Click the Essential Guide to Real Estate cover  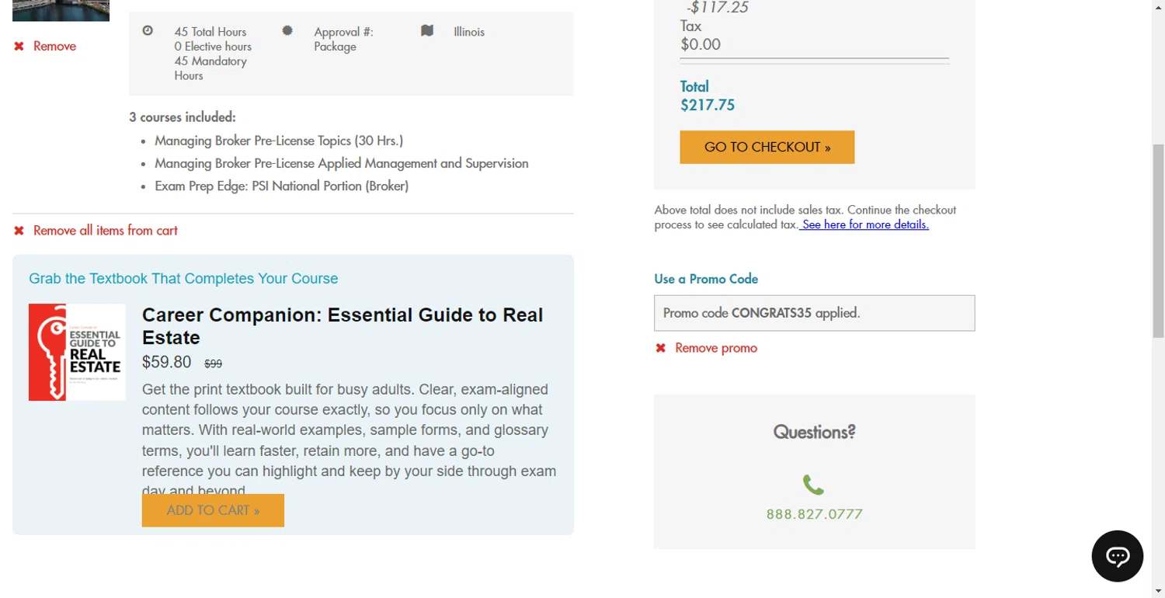(x=77, y=352)
